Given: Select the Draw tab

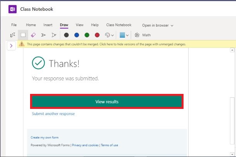Looking at the screenshot, I should pos(64,25).
